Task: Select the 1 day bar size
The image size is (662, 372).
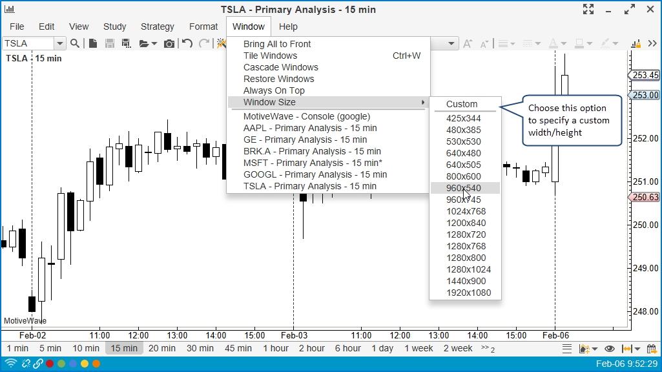Action: (x=382, y=348)
